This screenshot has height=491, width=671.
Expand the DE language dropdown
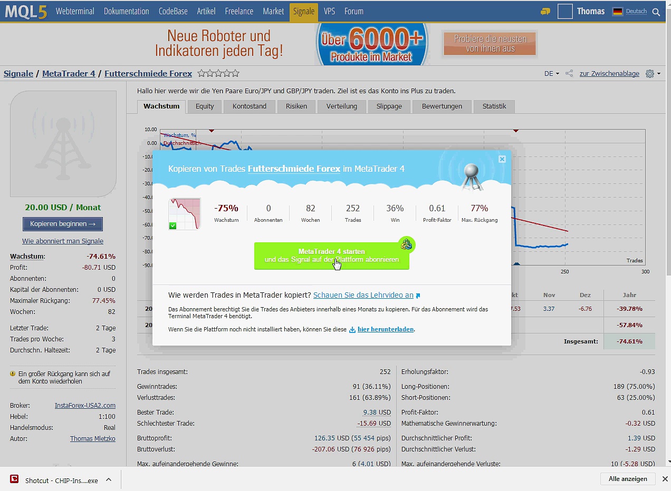pyautogui.click(x=551, y=74)
